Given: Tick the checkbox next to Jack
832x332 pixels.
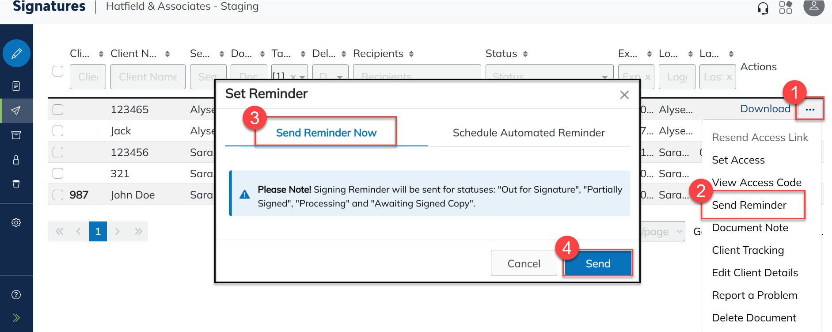Looking at the screenshot, I should pyautogui.click(x=58, y=131).
